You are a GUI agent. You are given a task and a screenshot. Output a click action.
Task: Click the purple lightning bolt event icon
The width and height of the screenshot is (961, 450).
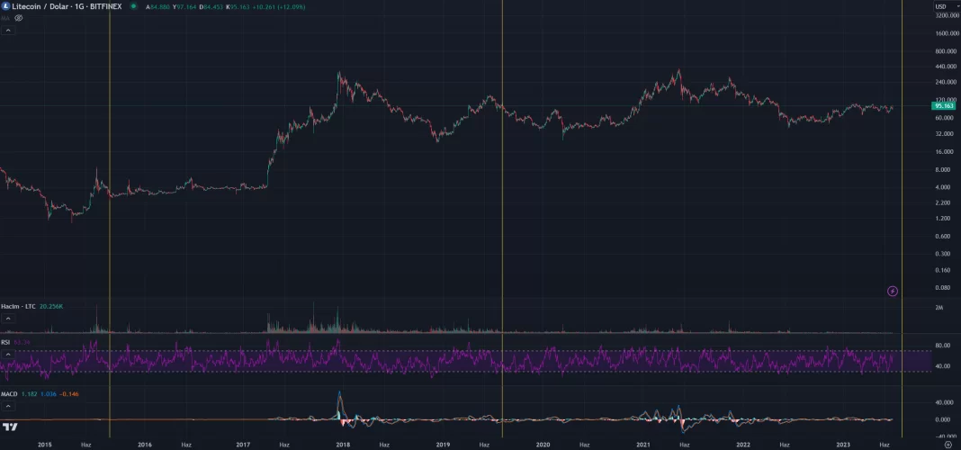(893, 291)
